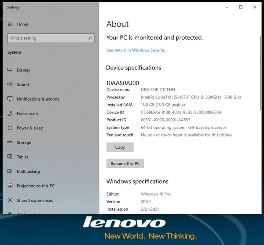Screen dimensions: 264x245
Task: Minimize the Settings window
Action: tap(227, 7)
